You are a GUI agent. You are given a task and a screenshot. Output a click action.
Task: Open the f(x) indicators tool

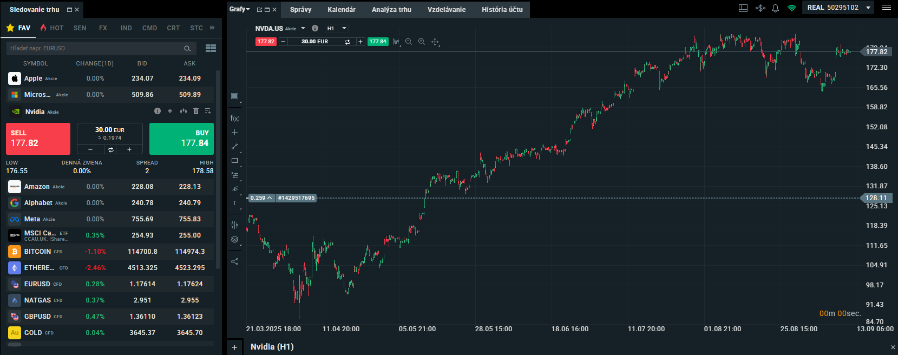[x=235, y=118]
